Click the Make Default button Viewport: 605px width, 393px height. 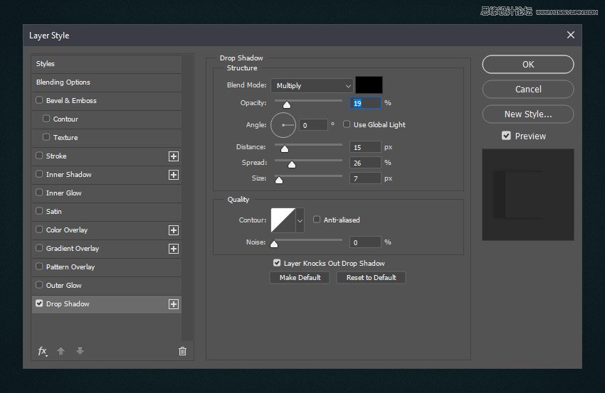pos(300,277)
